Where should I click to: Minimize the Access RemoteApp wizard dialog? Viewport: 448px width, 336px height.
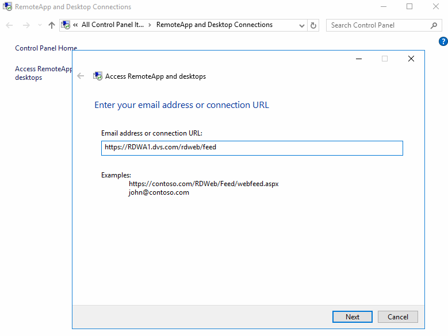pos(359,59)
